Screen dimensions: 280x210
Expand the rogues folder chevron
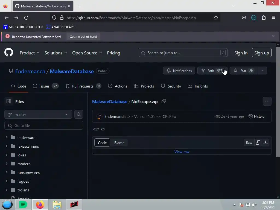(7, 181)
